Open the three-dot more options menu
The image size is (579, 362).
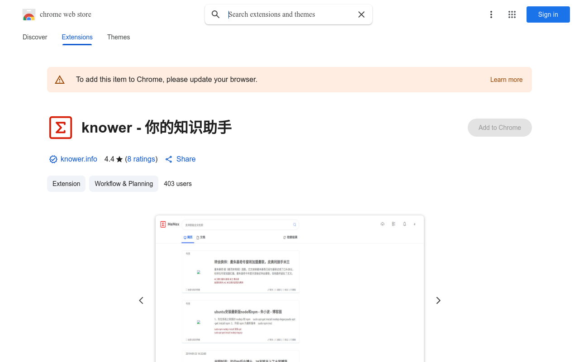point(491,14)
